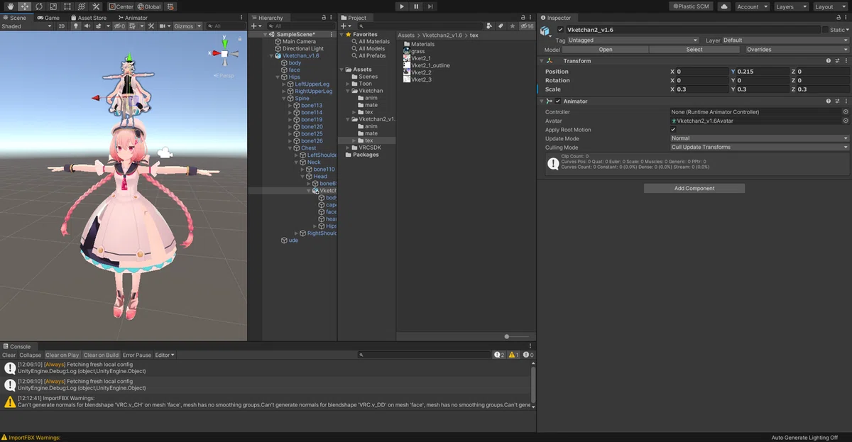
Task: Select the Move tool
Action: coord(23,6)
